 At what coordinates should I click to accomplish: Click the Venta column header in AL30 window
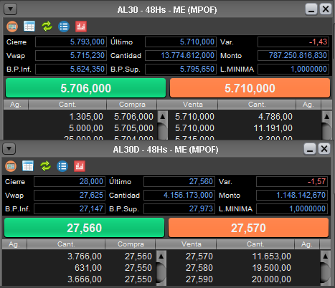[193, 105]
